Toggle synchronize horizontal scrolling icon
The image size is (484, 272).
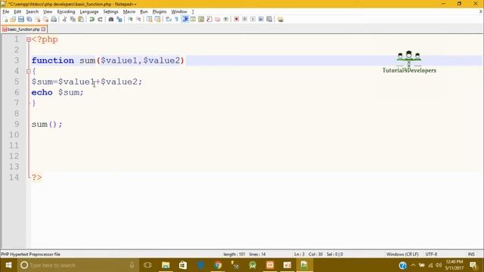point(158,20)
